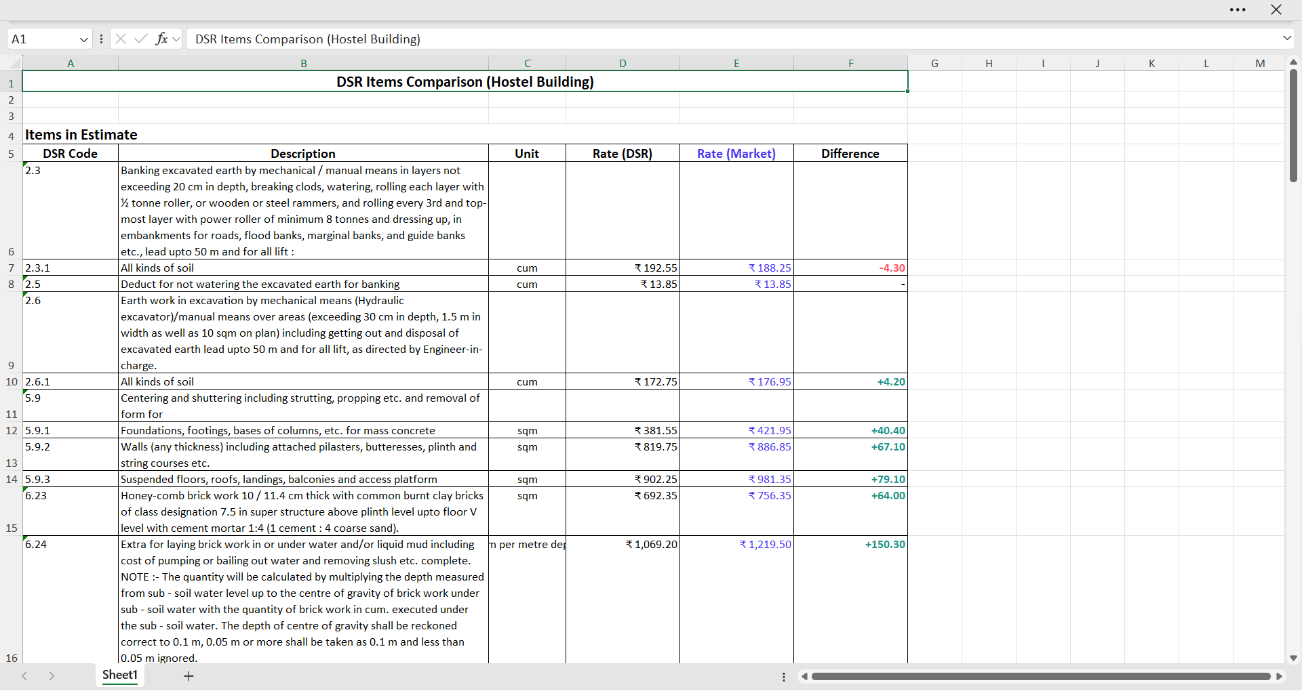Viewport: 1302px width, 691px height.
Task: Select row 12 header
Action: [x=11, y=430]
